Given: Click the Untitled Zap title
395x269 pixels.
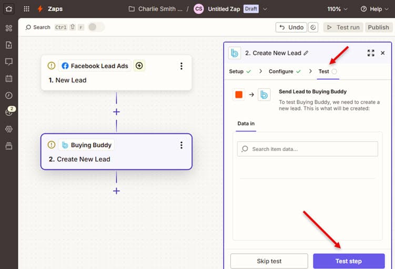Looking at the screenshot, I should [x=224, y=9].
